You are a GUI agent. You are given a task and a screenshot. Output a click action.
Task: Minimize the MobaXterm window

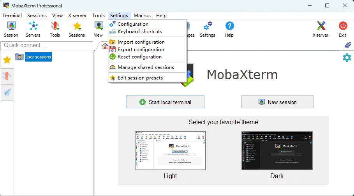(x=310, y=5)
